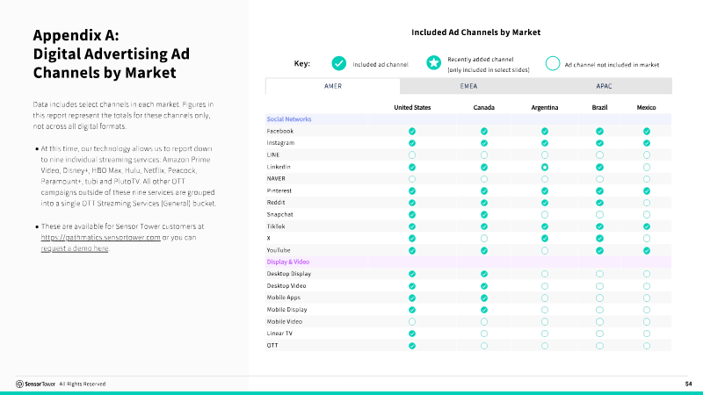Click the empty circle for Snapchat in Argentina
Viewport: 703px width, 395px height.
545,214
